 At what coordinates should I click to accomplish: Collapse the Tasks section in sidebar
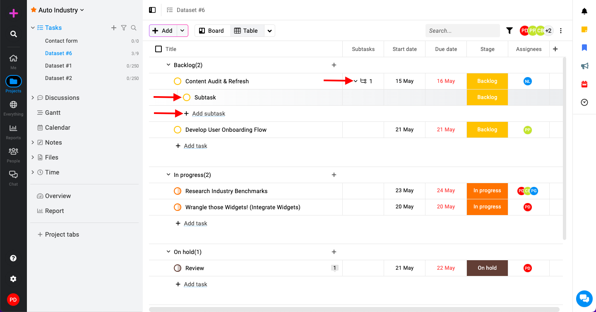click(33, 28)
